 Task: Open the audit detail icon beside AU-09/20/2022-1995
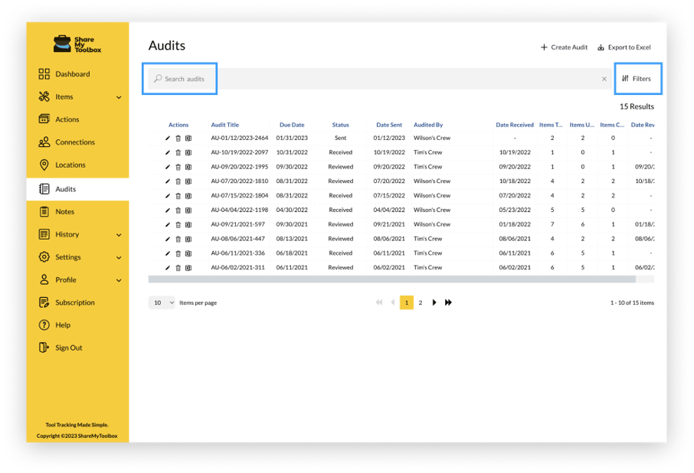tap(188, 167)
